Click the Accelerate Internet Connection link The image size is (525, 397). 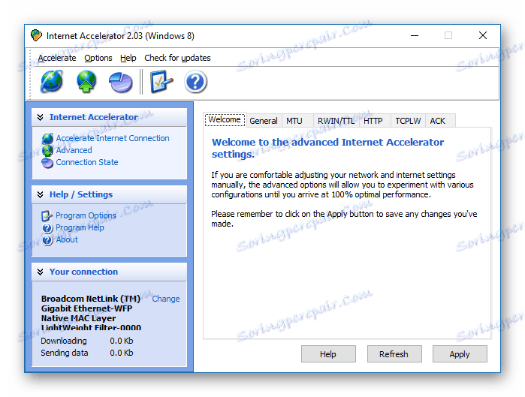click(x=113, y=138)
